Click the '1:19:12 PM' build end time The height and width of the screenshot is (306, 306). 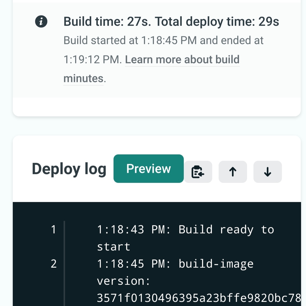(91, 60)
